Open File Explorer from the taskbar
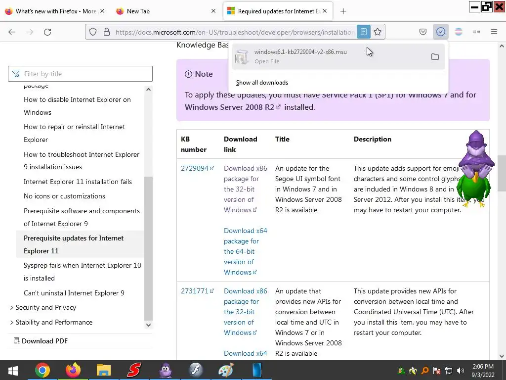This screenshot has width=506, height=380. click(x=104, y=370)
